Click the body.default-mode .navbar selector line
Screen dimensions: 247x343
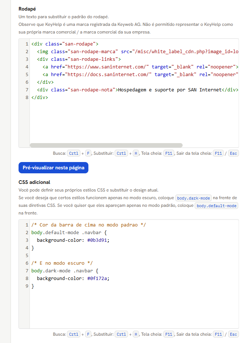[x=69, y=233]
